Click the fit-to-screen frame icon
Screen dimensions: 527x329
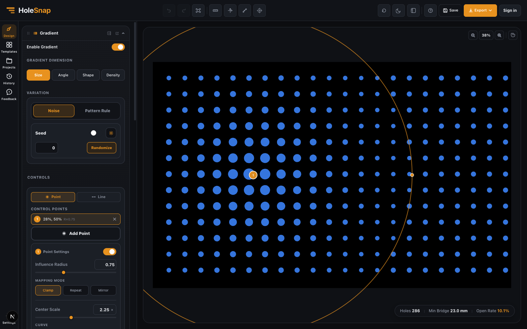point(198,11)
